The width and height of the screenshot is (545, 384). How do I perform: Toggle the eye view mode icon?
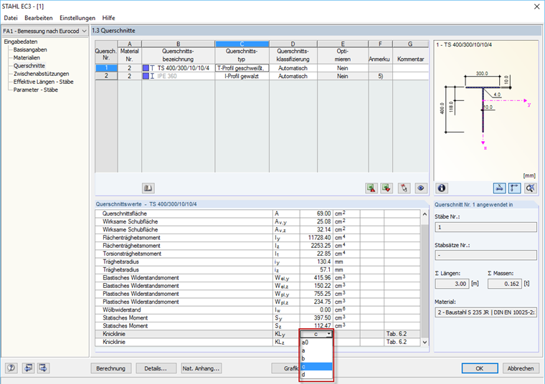pos(421,188)
